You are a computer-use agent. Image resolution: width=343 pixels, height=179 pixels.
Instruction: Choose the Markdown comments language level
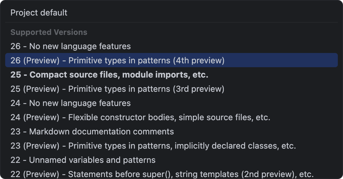[x=92, y=132]
